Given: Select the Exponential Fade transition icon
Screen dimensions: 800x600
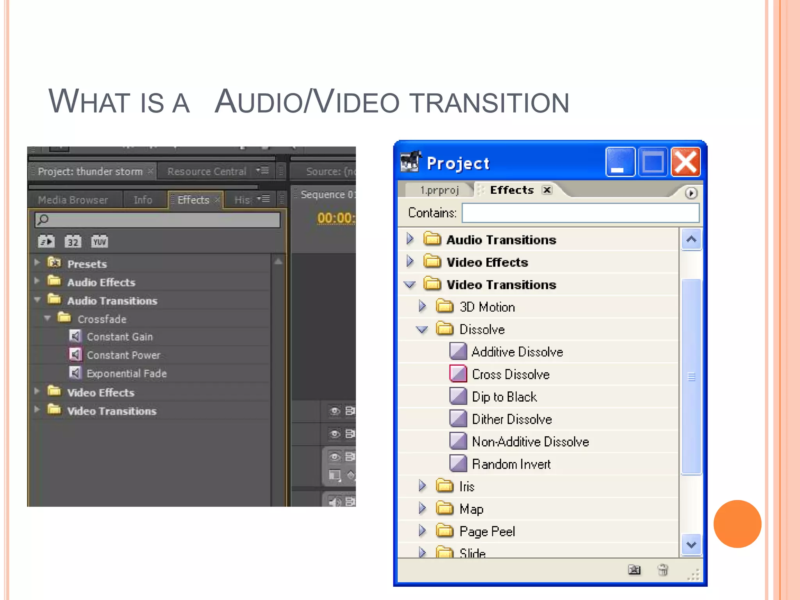Looking at the screenshot, I should coord(75,373).
